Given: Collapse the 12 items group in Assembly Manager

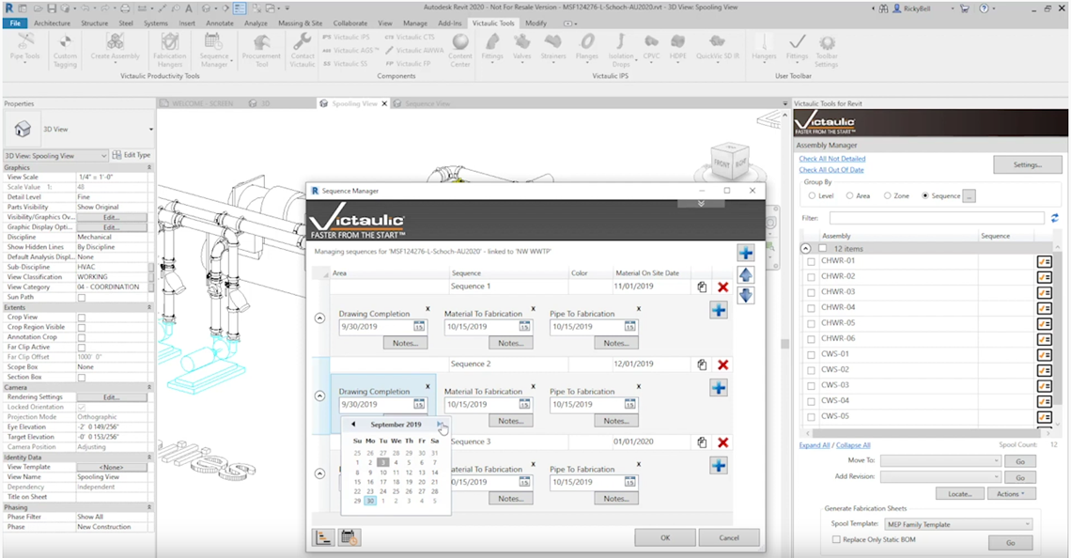Looking at the screenshot, I should (805, 249).
